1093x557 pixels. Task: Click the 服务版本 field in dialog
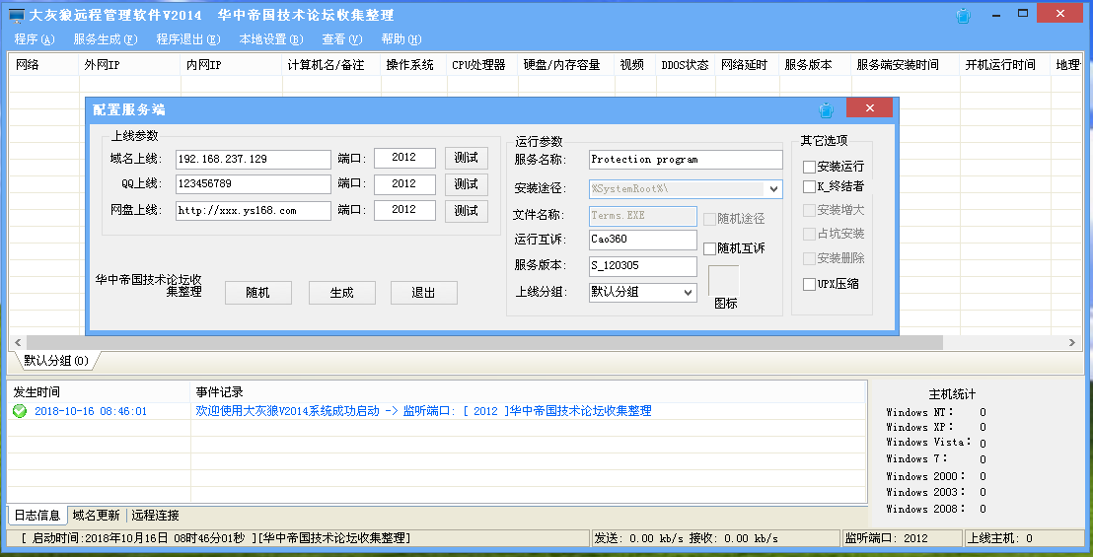point(643,266)
